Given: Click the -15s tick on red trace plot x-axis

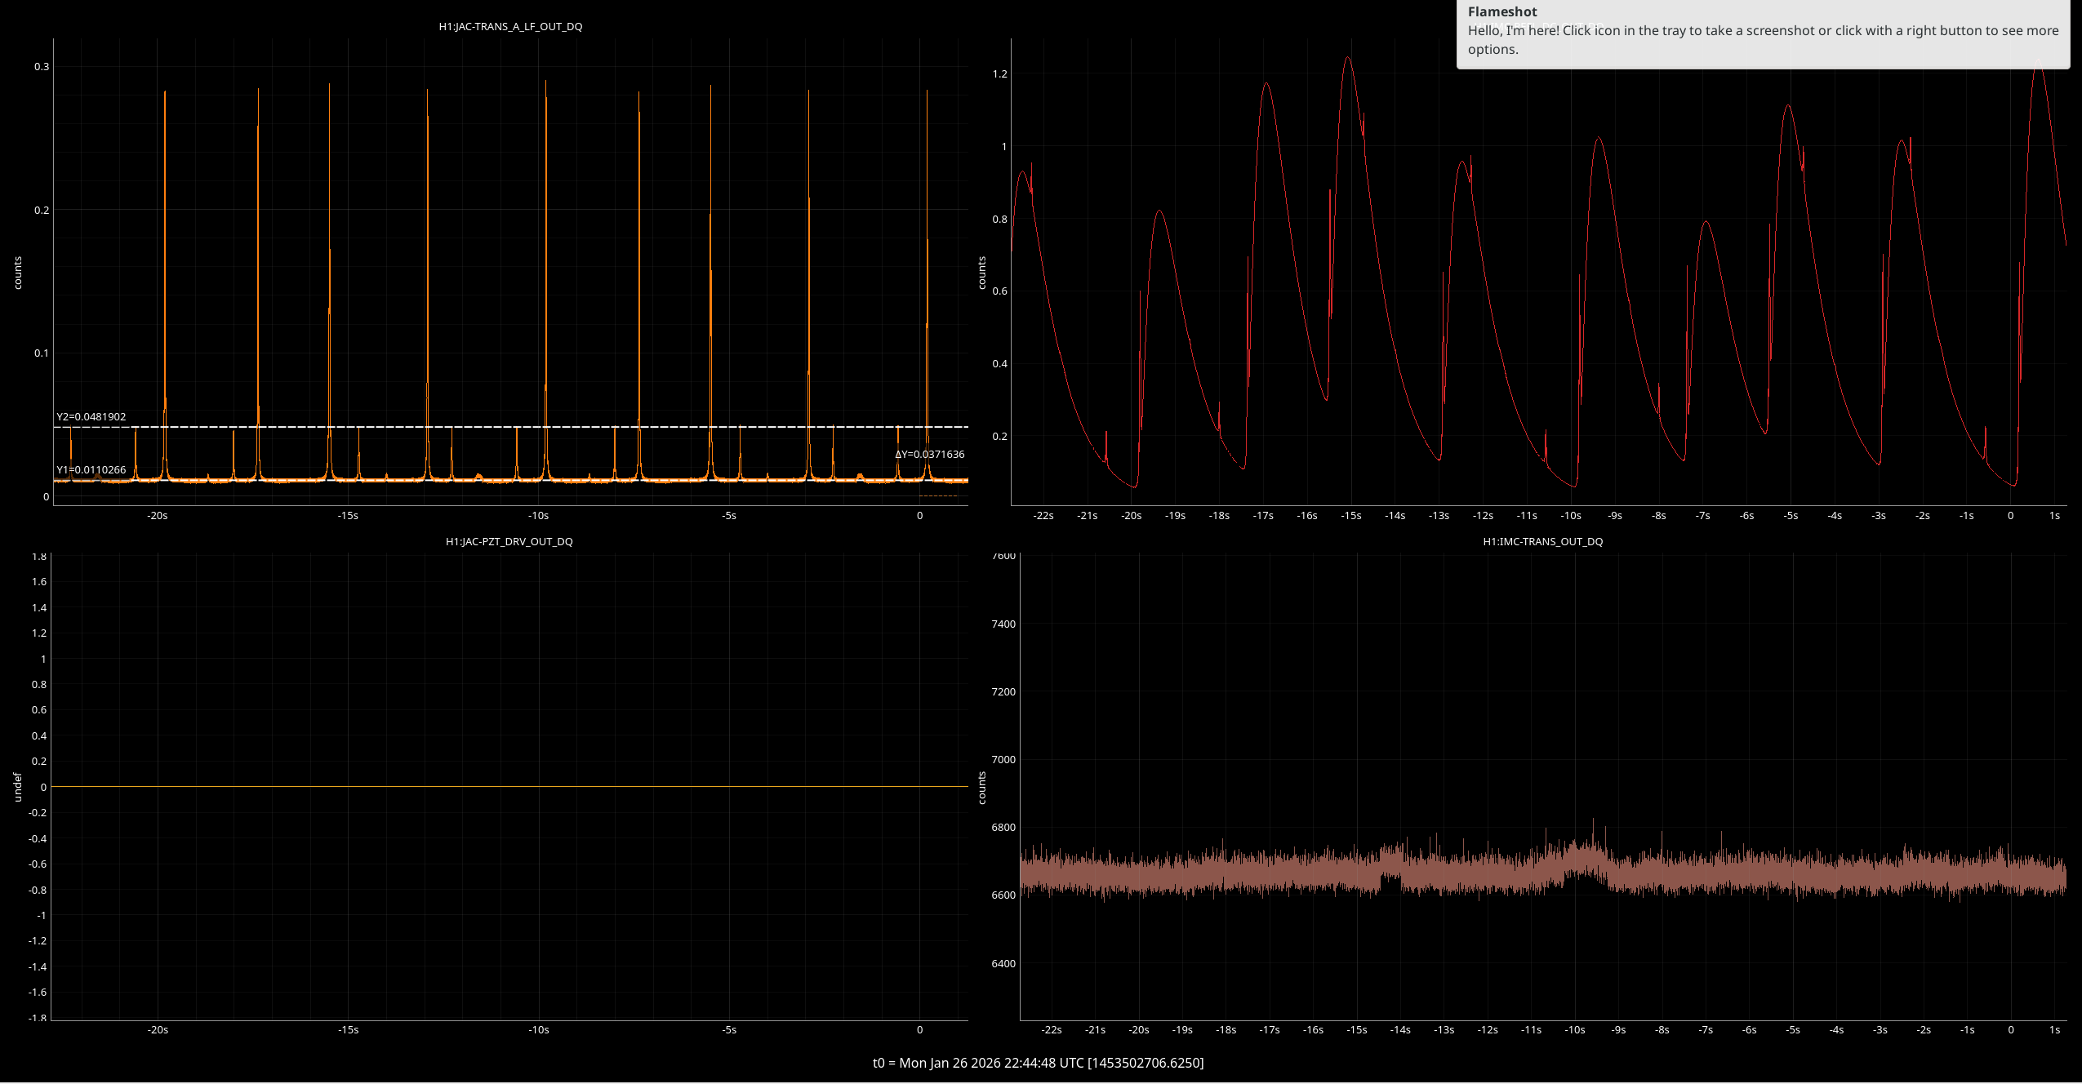Looking at the screenshot, I should tap(1350, 515).
